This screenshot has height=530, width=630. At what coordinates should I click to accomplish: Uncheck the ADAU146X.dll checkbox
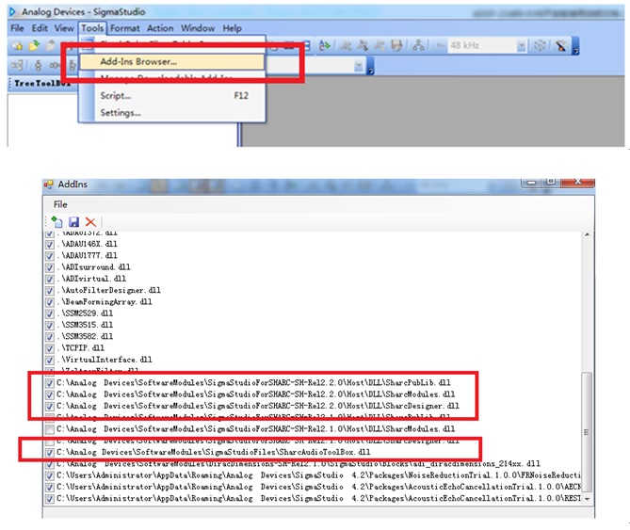click(50, 244)
